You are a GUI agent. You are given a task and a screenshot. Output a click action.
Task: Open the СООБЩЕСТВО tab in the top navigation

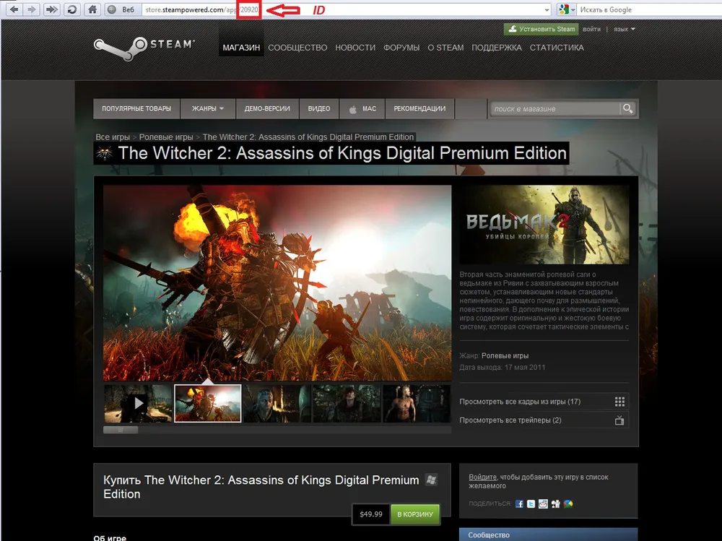point(297,48)
